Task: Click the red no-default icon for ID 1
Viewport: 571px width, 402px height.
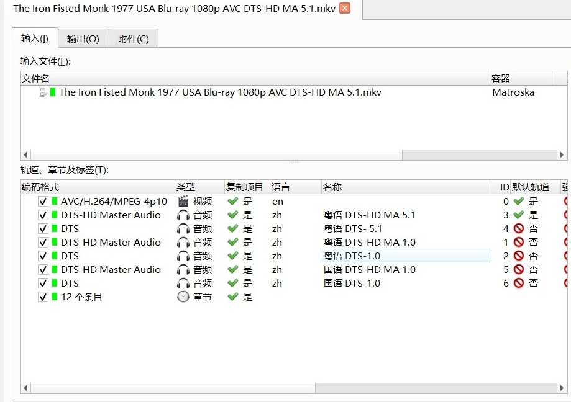Action: (x=519, y=242)
